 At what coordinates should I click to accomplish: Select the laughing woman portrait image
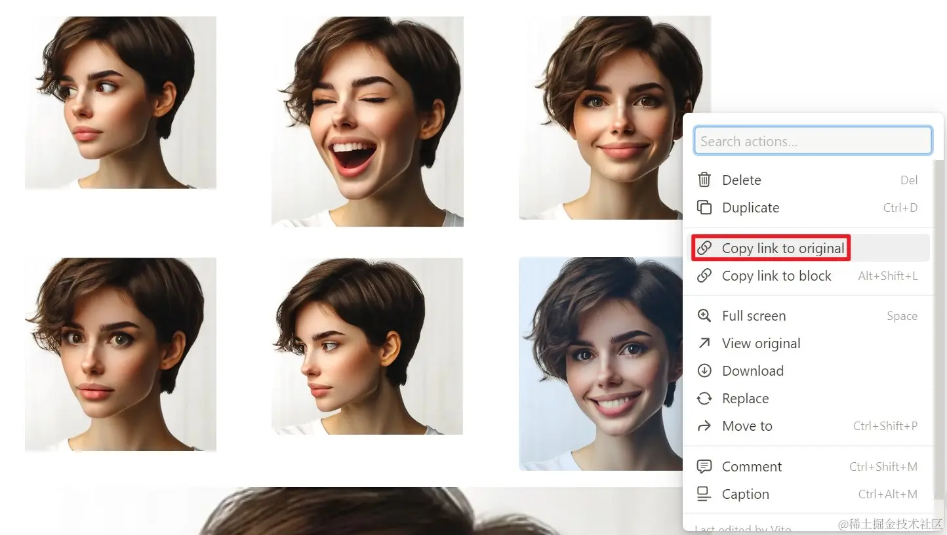tap(367, 121)
